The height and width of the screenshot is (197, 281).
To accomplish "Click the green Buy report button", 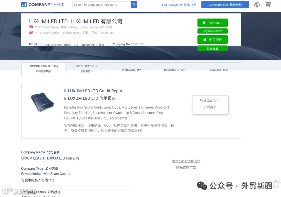I will coord(213,23).
